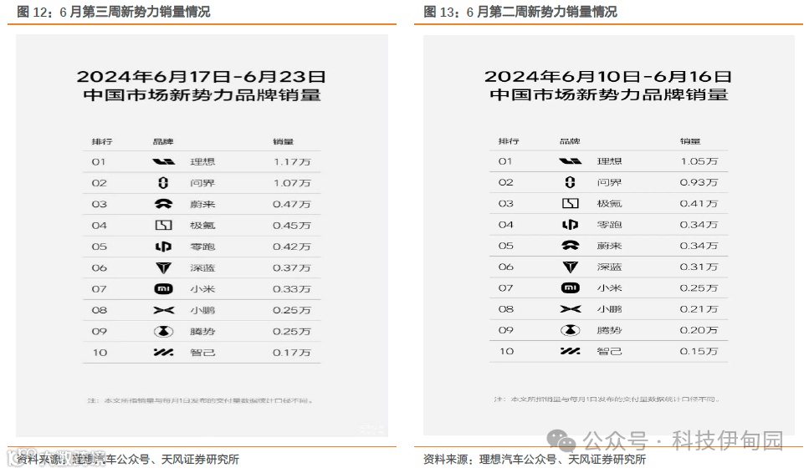Click the 极氪 logo in the June 10–16 table
Screen dimensions: 809x473
pyautogui.click(x=570, y=204)
